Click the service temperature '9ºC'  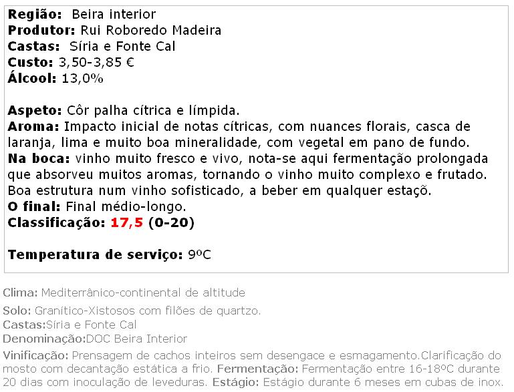(x=199, y=255)
